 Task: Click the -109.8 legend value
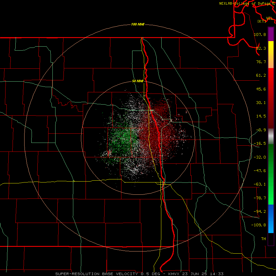click(259, 225)
